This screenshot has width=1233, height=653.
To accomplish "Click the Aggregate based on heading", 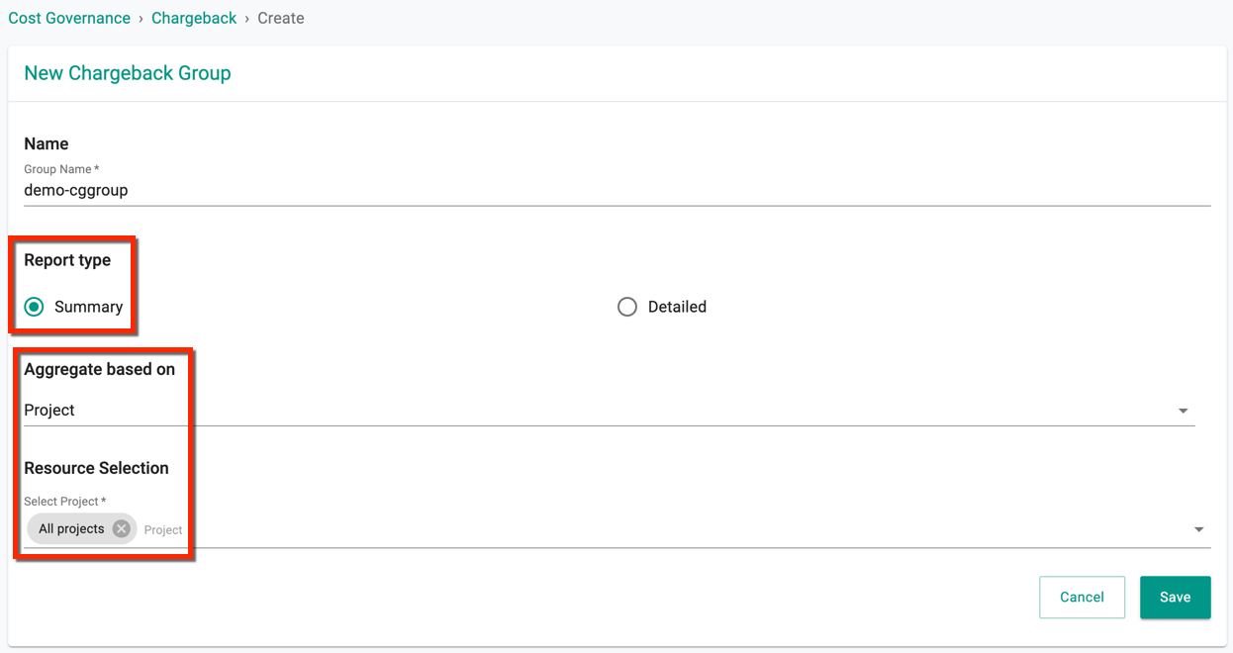I will tap(99, 369).
